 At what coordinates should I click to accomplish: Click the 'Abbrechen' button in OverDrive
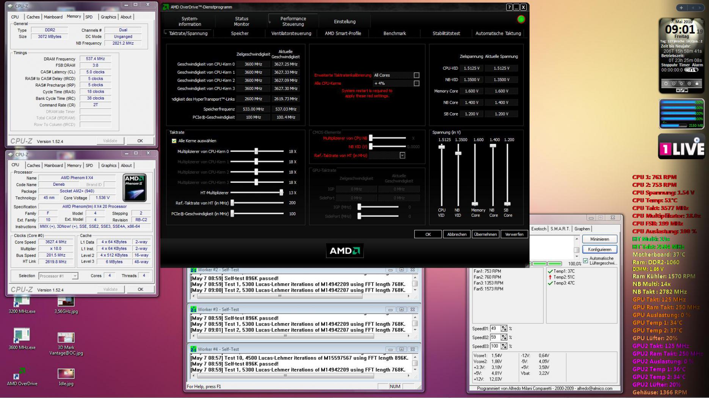(456, 235)
